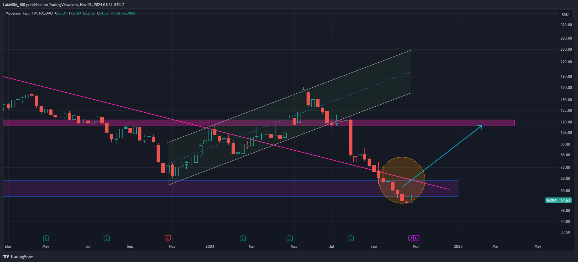Screen dimensions: 578x262
Task: Click the 190.00 price axis label
Action: (x=566, y=77)
